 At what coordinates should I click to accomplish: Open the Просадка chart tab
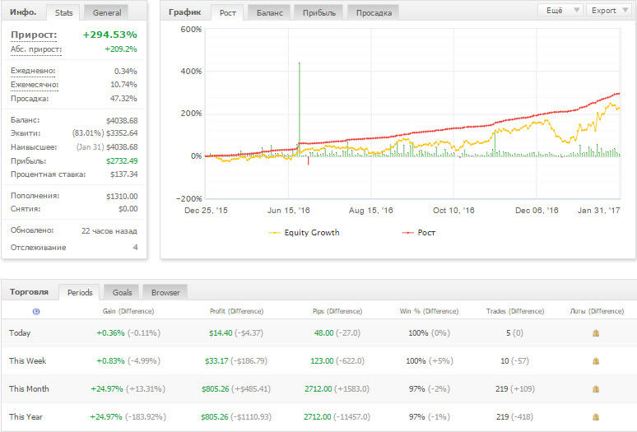[x=374, y=12]
